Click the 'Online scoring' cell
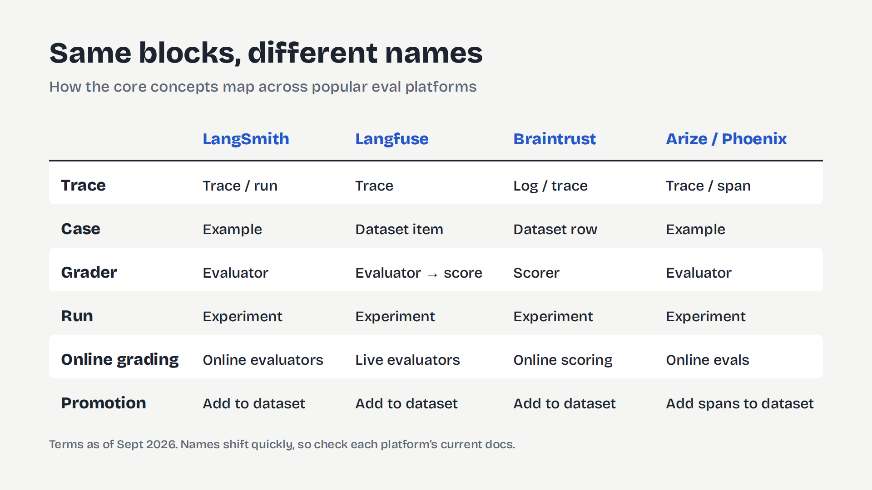 563,360
